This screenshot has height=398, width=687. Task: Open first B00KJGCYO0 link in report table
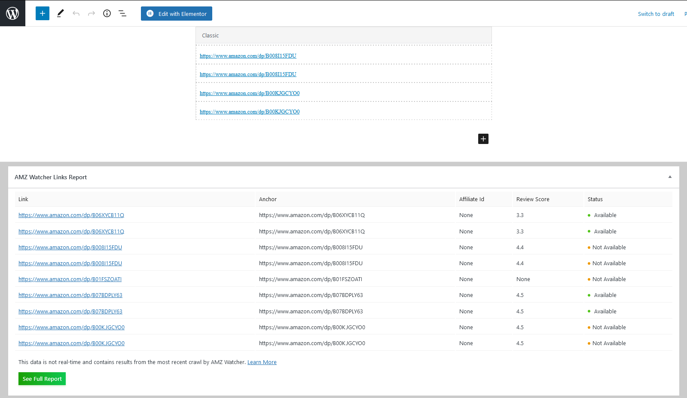[71, 328]
